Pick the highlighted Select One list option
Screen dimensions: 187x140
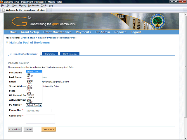point(34,71)
